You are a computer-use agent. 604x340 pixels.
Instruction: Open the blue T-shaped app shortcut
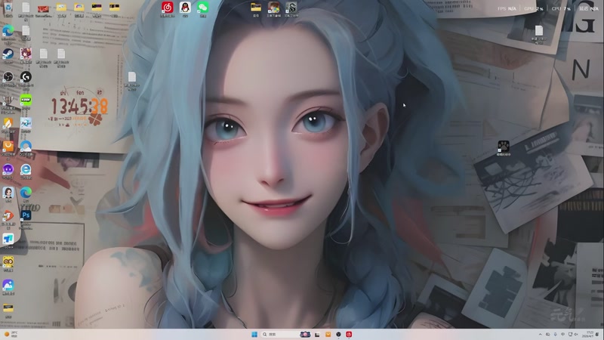coord(8,239)
